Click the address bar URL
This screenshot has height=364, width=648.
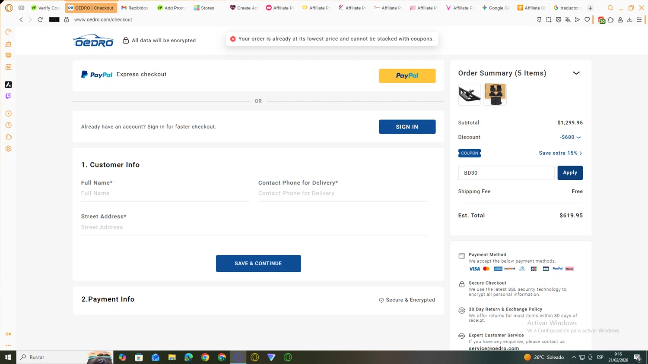tap(103, 19)
